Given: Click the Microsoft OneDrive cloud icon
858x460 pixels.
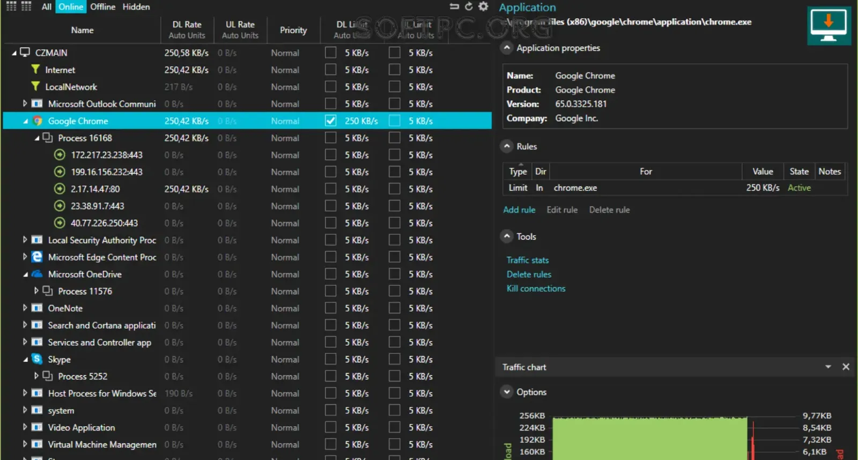Looking at the screenshot, I should tap(37, 274).
